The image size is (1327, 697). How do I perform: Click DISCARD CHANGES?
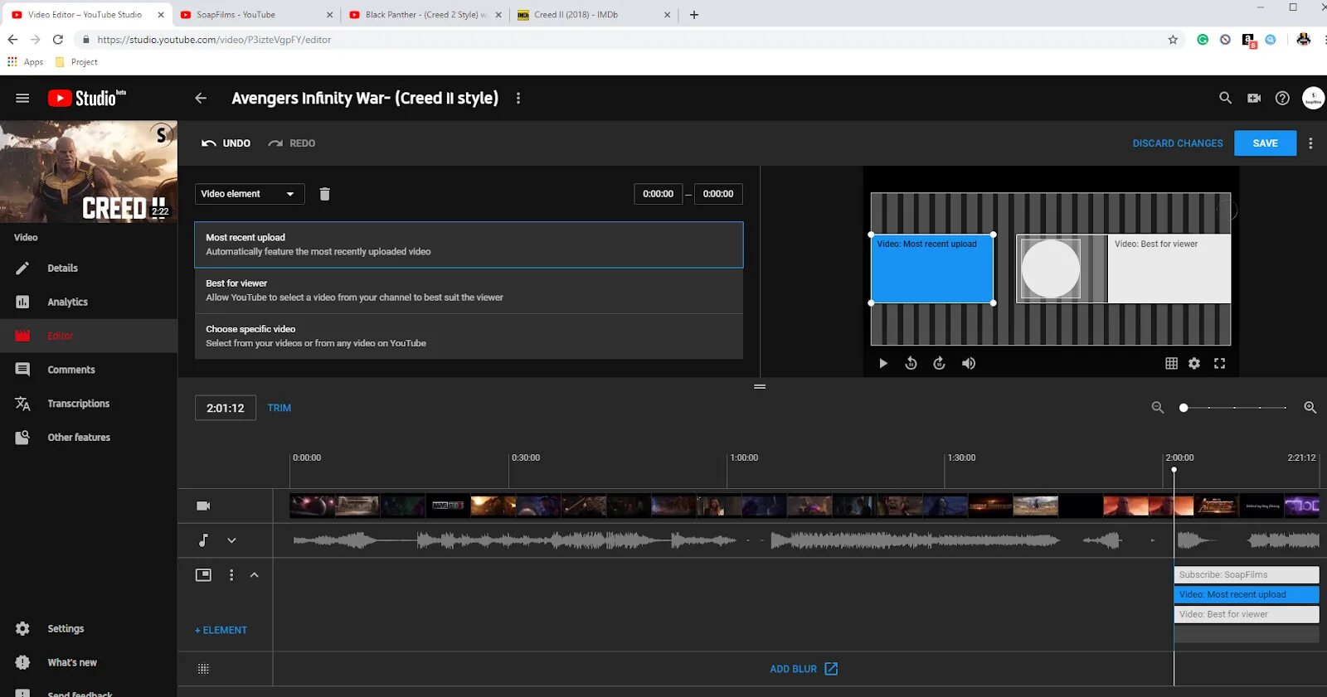(1178, 143)
